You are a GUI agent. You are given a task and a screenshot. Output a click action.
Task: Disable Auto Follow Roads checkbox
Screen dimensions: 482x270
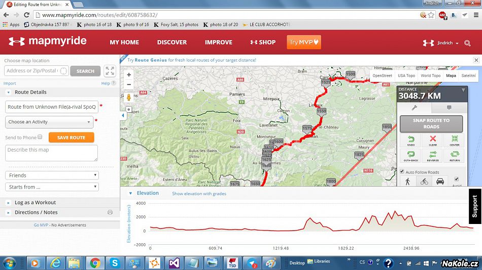pyautogui.click(x=402, y=171)
